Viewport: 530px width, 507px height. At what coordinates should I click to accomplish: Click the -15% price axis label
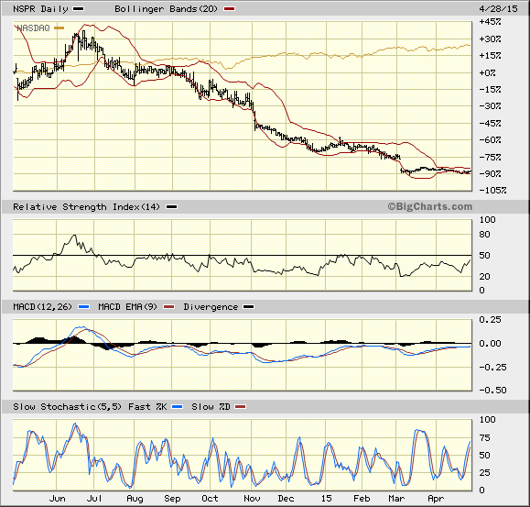pos(490,89)
